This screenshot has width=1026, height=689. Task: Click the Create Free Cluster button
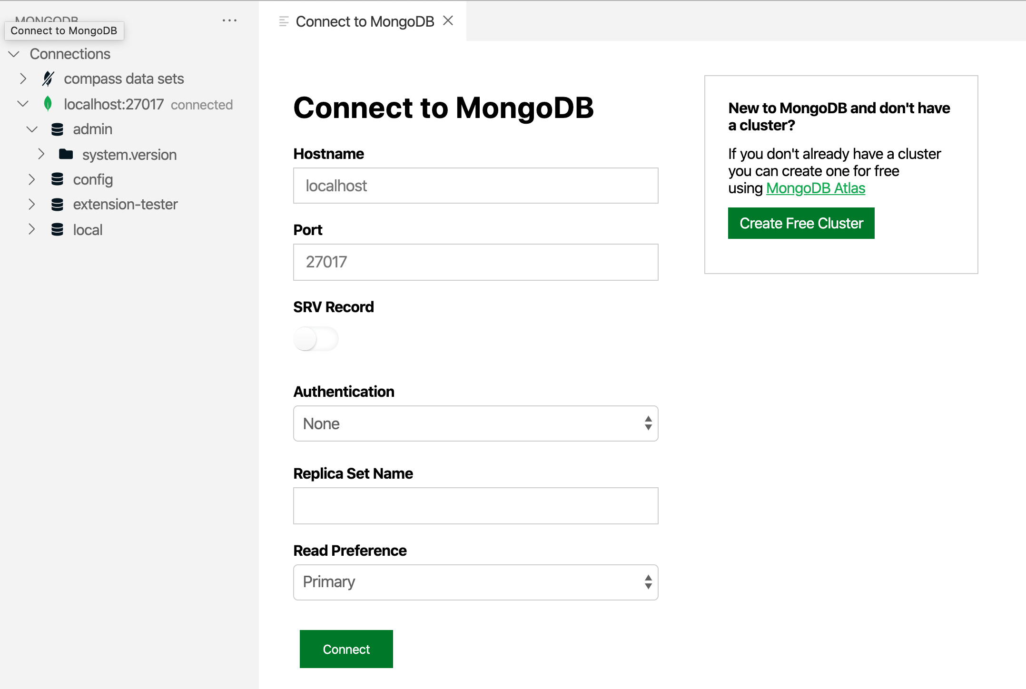tap(801, 223)
